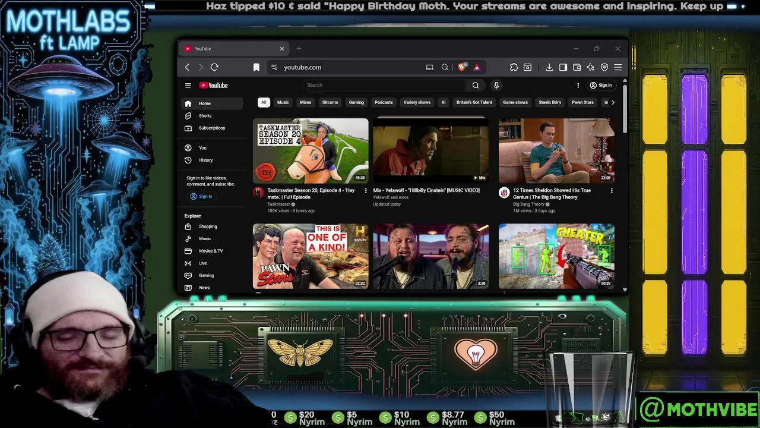Show more filter chips with right chevron

point(613,102)
